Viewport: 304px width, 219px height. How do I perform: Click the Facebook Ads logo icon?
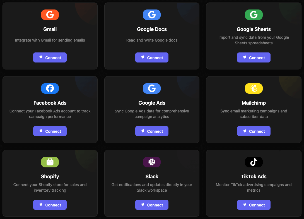(x=50, y=88)
